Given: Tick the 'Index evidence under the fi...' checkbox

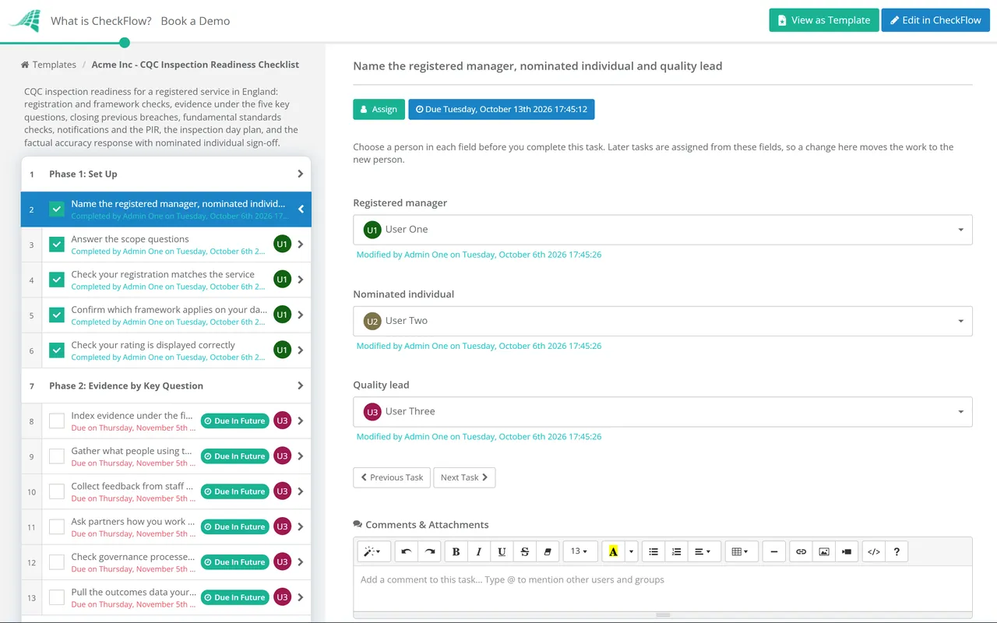Looking at the screenshot, I should pyautogui.click(x=57, y=421).
